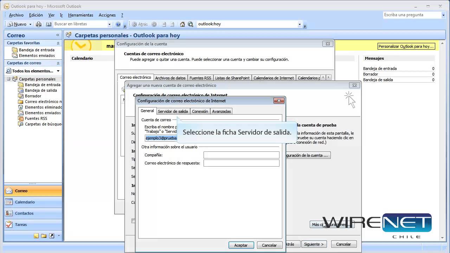Open the Nuevo dropdown arrow
Screen dimensions: 450x253
point(30,24)
